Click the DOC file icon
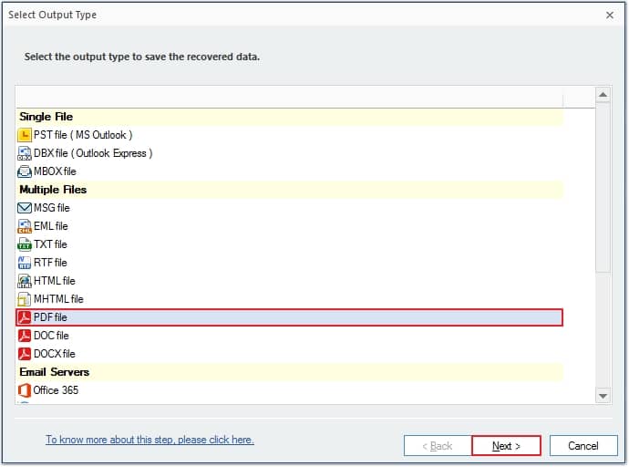The height and width of the screenshot is (467, 629). (25, 336)
